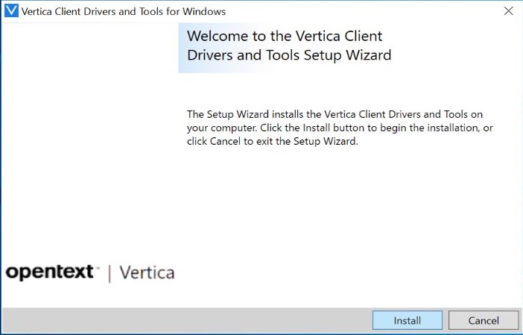523x335 pixels.
Task: Click the "Drivers and Tools Setup Wizard" heading line
Action: 288,55
